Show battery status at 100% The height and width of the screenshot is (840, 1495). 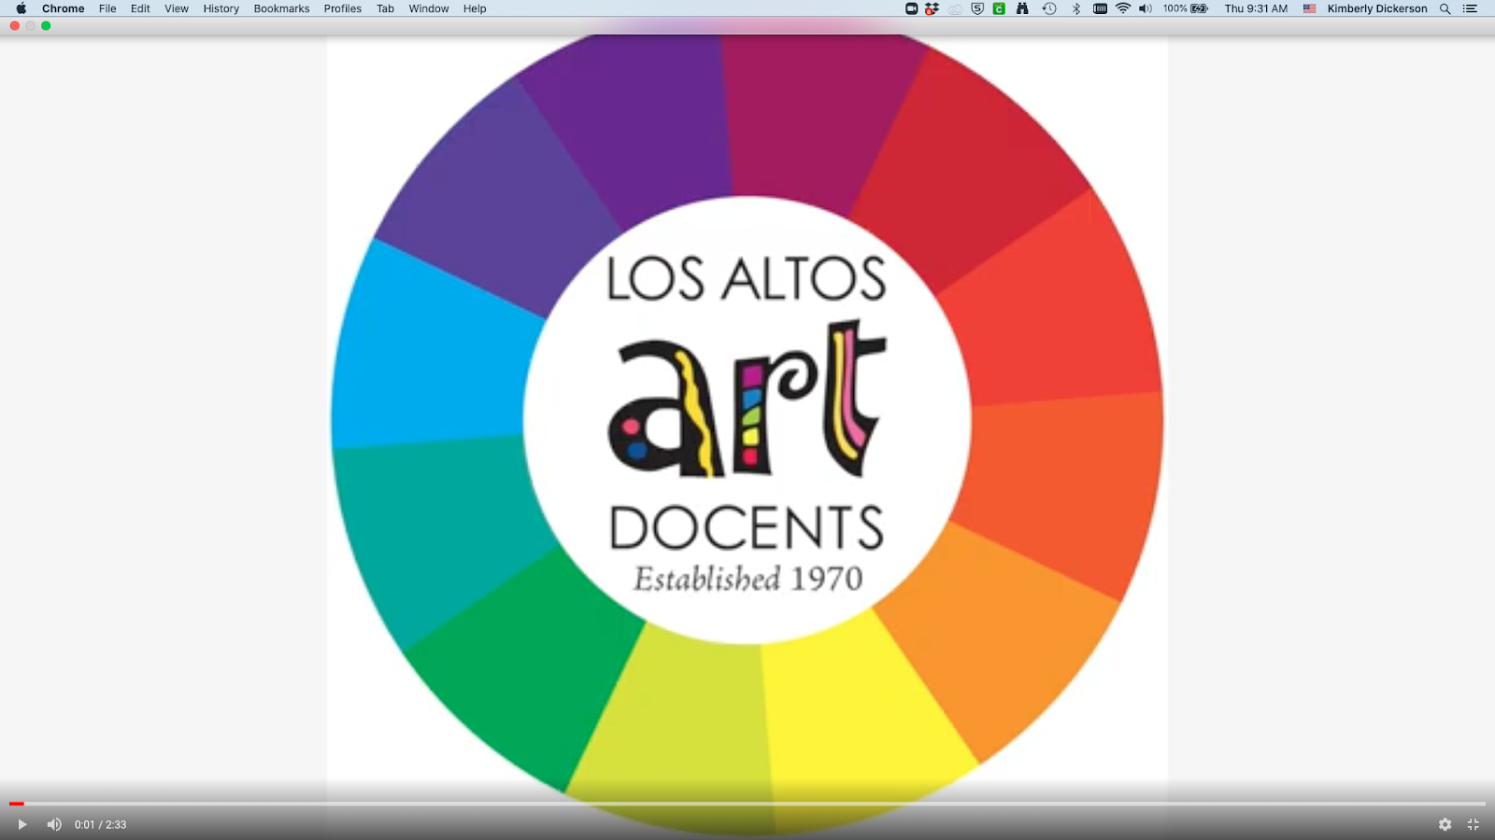coord(1186,8)
